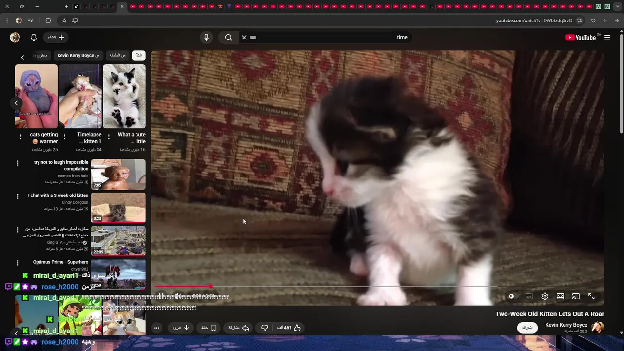Viewport: 624px width, 351px height.
Task: Cast the video to a TV
Action: click(x=576, y=296)
